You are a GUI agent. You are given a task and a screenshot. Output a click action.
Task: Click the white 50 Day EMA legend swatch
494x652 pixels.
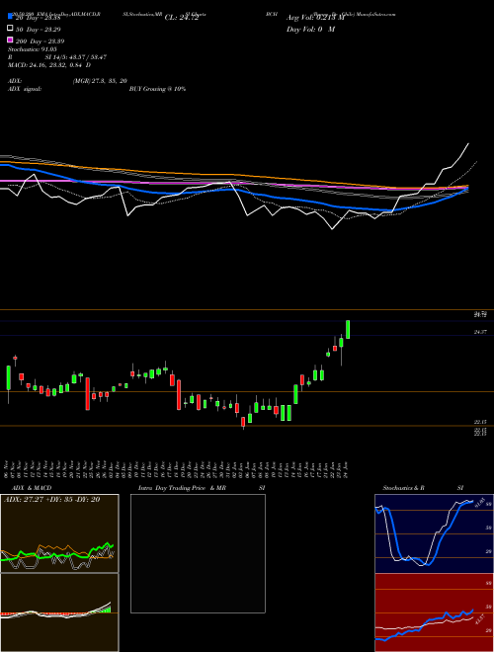click(x=10, y=29)
